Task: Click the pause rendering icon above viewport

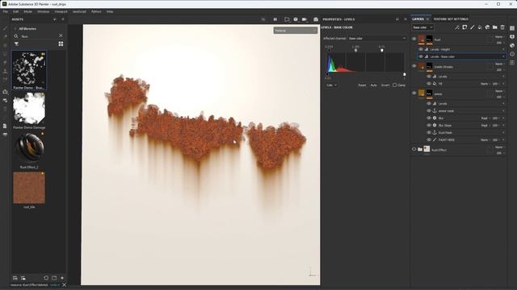Action: pos(275,19)
